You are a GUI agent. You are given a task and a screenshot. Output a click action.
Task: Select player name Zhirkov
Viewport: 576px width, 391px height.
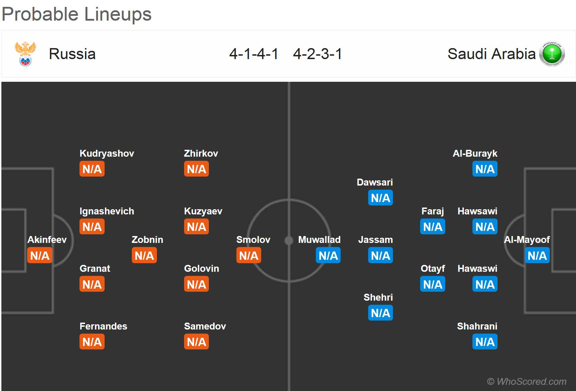coord(201,153)
